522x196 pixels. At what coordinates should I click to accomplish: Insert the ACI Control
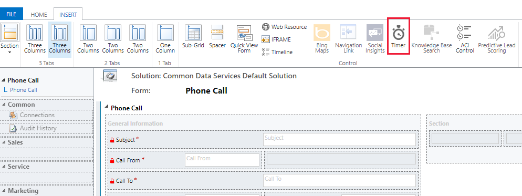tap(464, 39)
